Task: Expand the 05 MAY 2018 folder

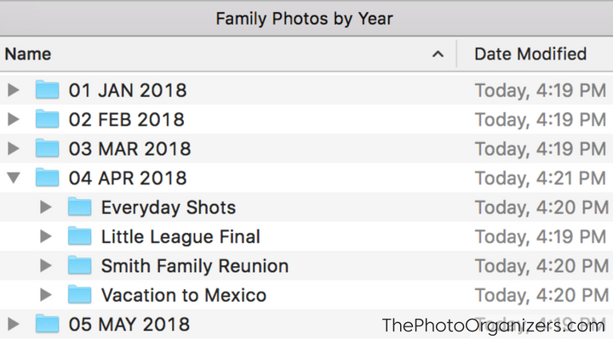Action: (14, 324)
